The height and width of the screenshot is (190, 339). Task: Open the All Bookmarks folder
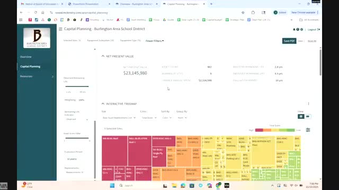point(309,20)
